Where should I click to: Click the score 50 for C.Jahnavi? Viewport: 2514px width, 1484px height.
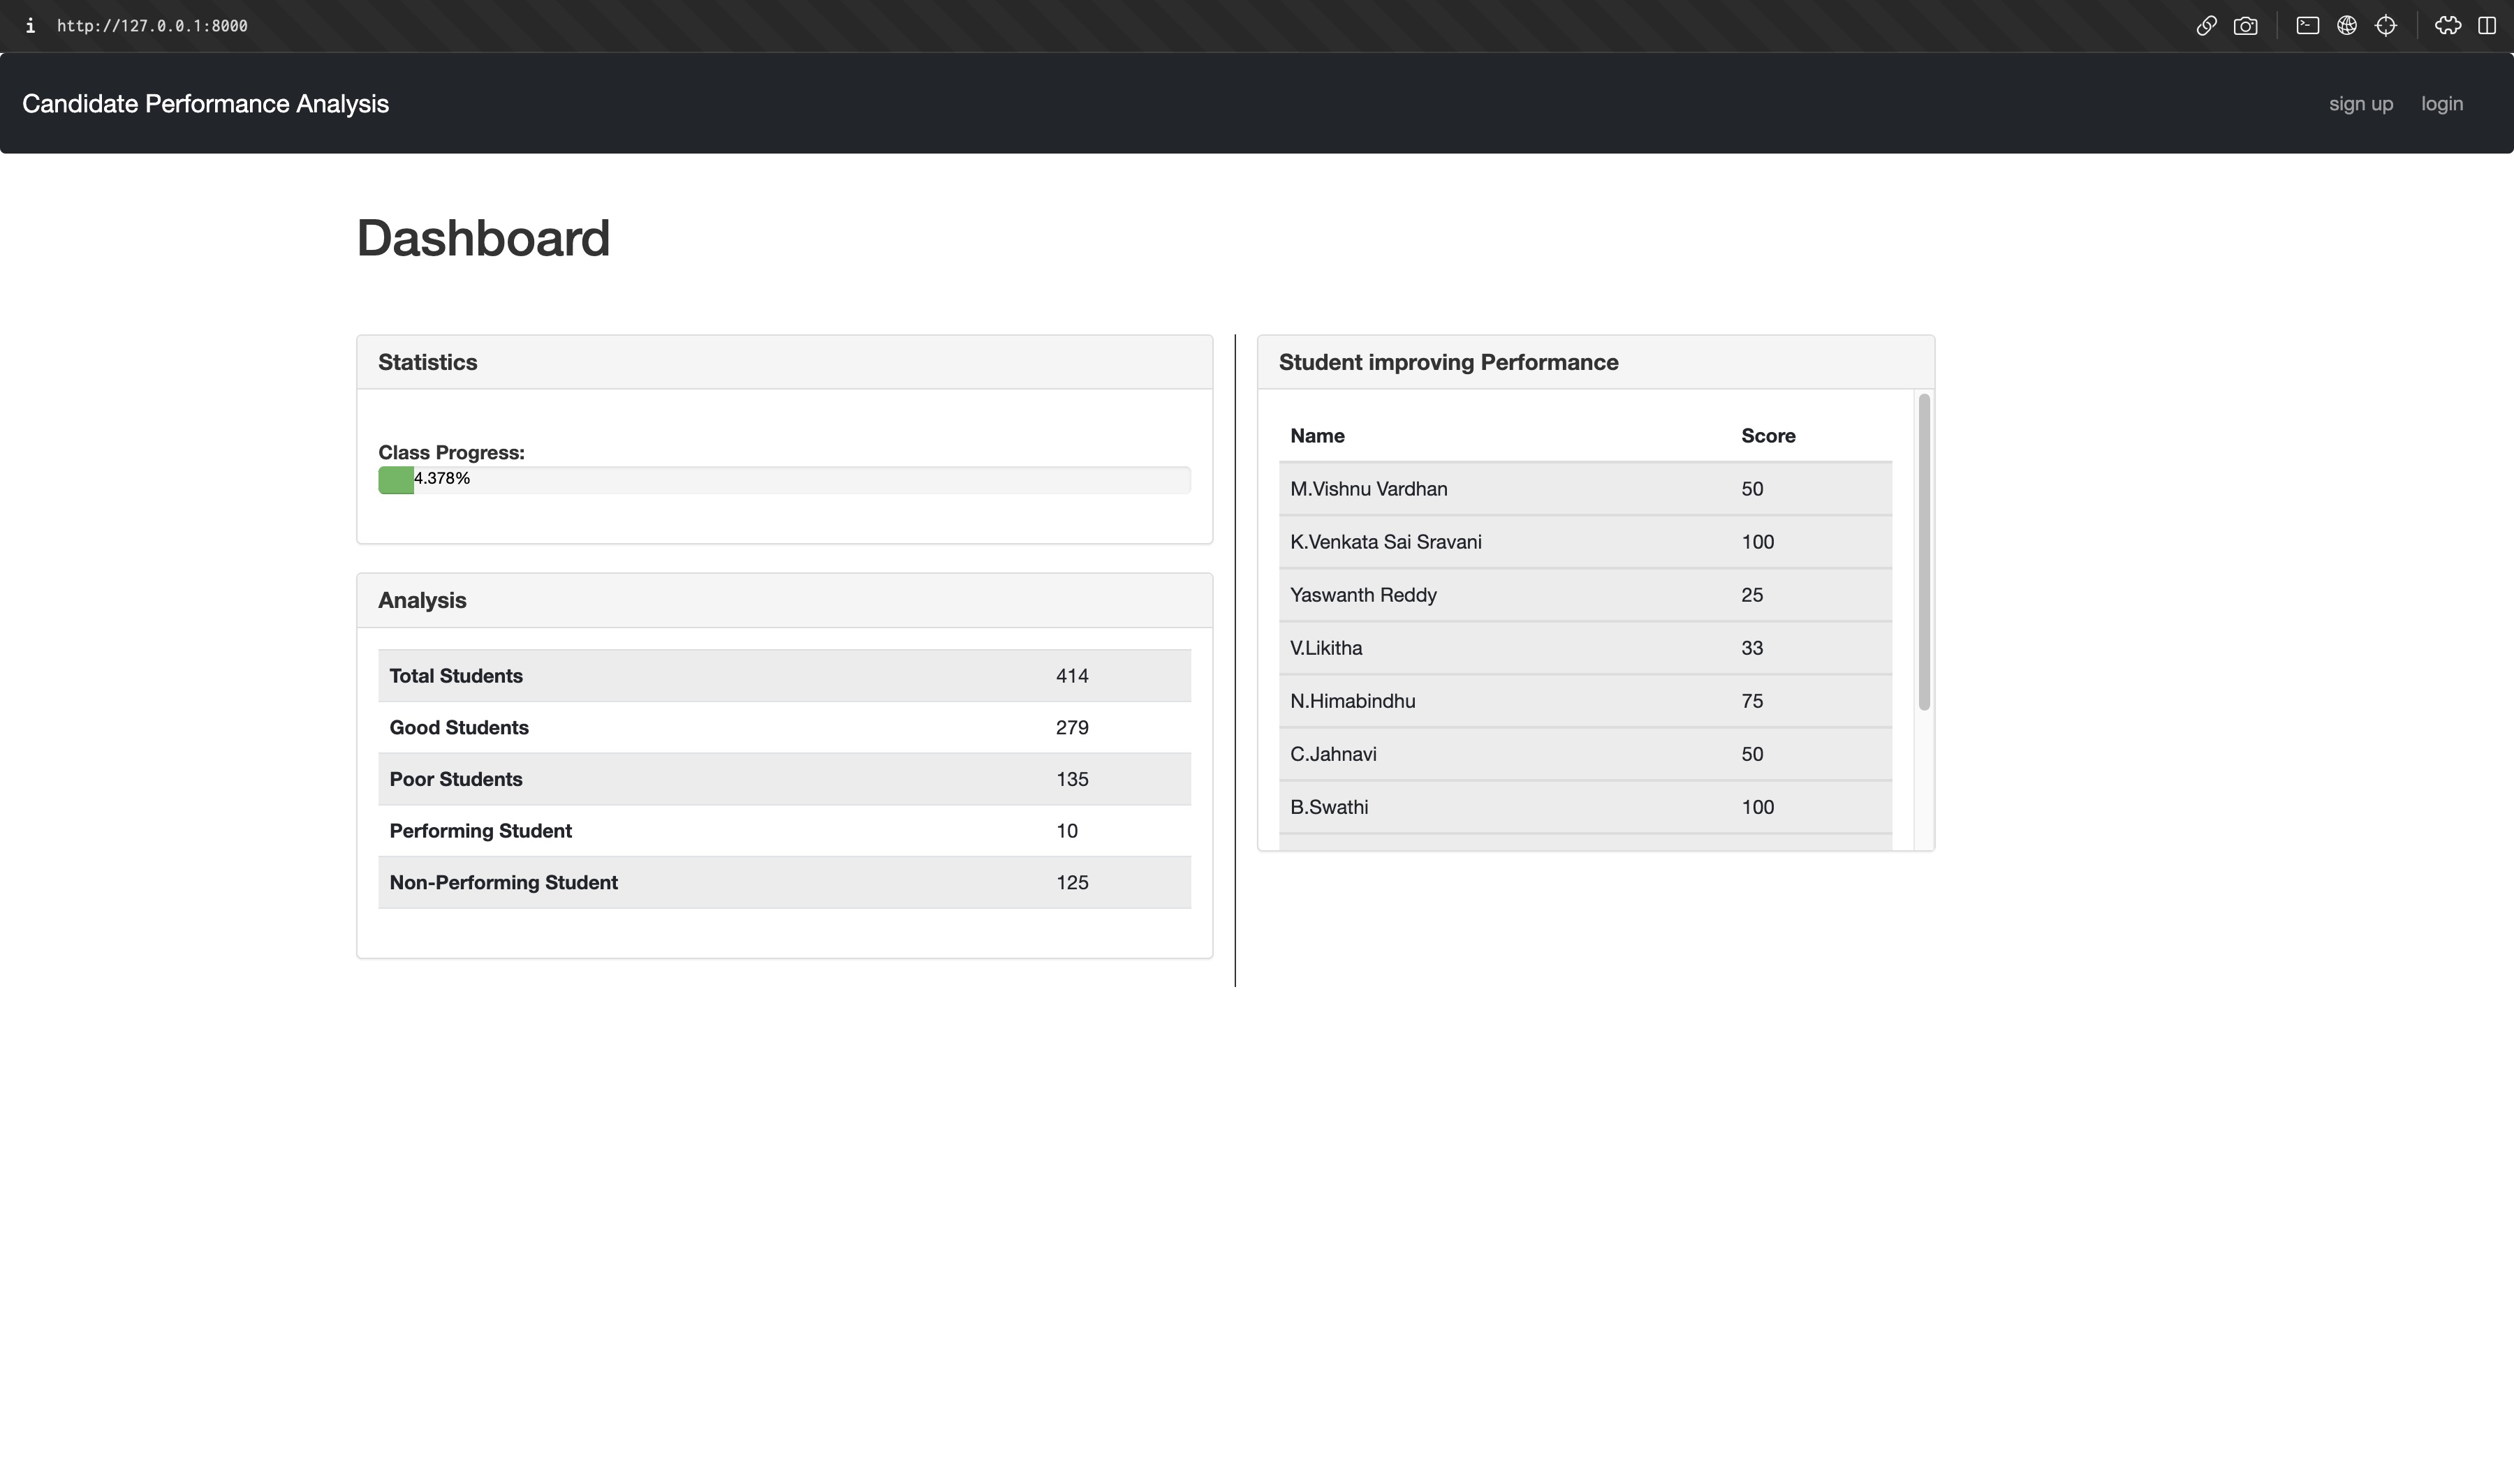click(x=1751, y=754)
